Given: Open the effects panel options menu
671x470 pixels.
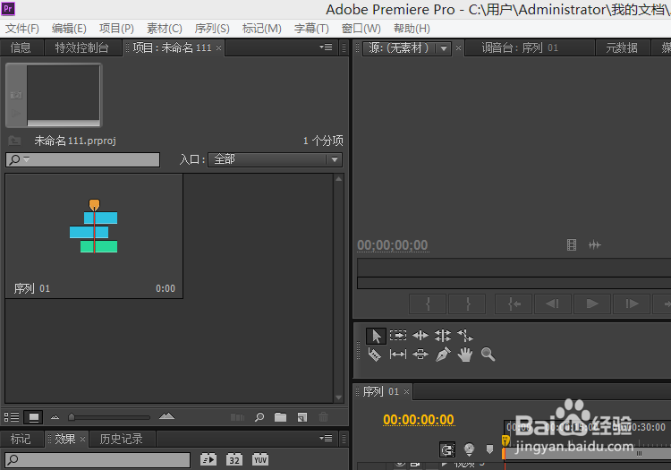Looking at the screenshot, I should 326,438.
